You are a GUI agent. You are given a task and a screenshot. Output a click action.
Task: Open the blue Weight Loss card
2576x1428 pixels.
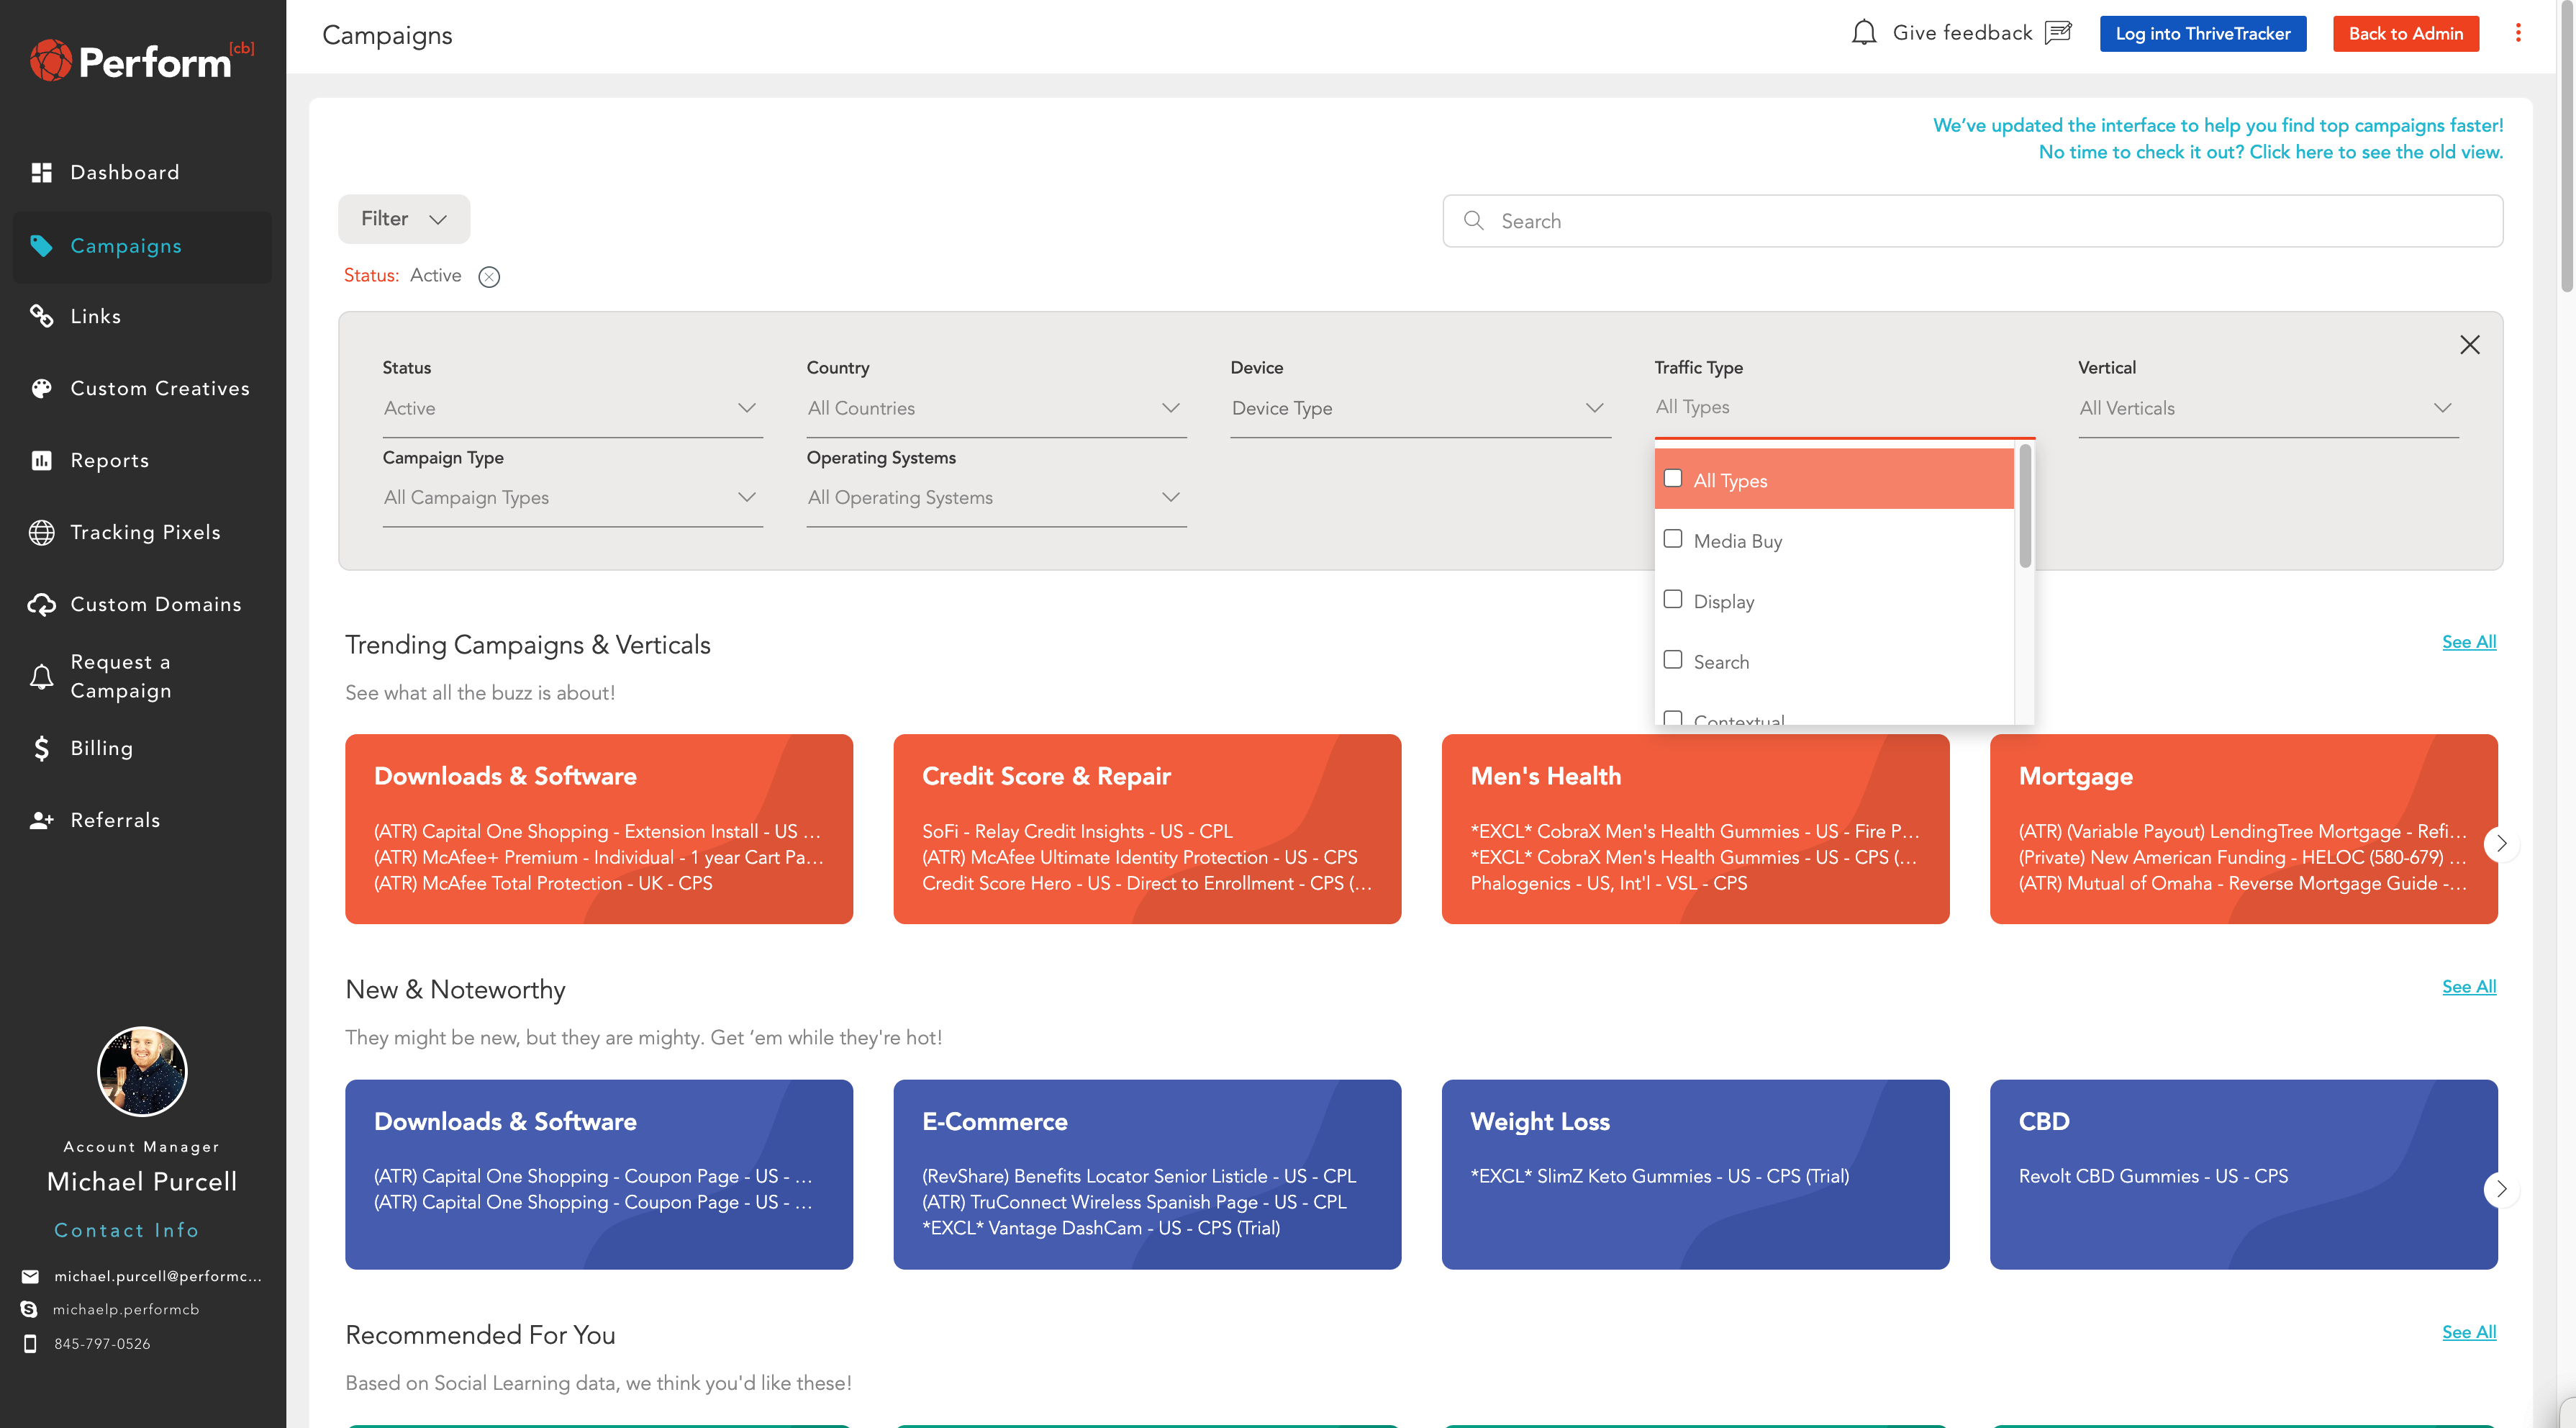pos(1695,1174)
